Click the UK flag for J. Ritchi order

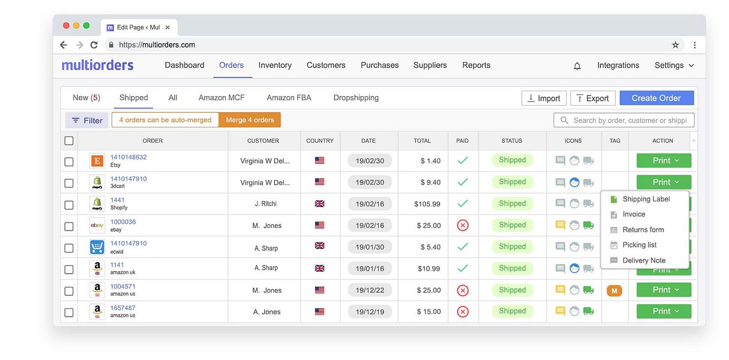[319, 203]
